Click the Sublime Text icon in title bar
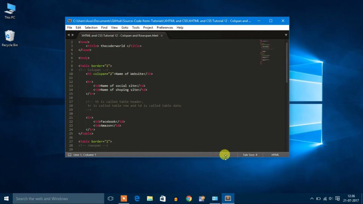363x204 pixels. pyautogui.click(x=69, y=21)
